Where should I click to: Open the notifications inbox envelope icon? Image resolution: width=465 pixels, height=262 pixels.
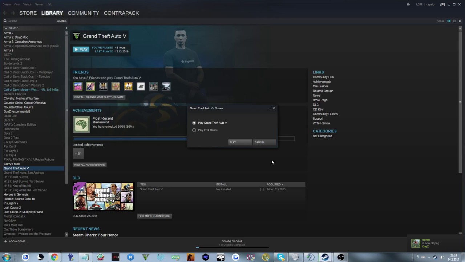408,4
